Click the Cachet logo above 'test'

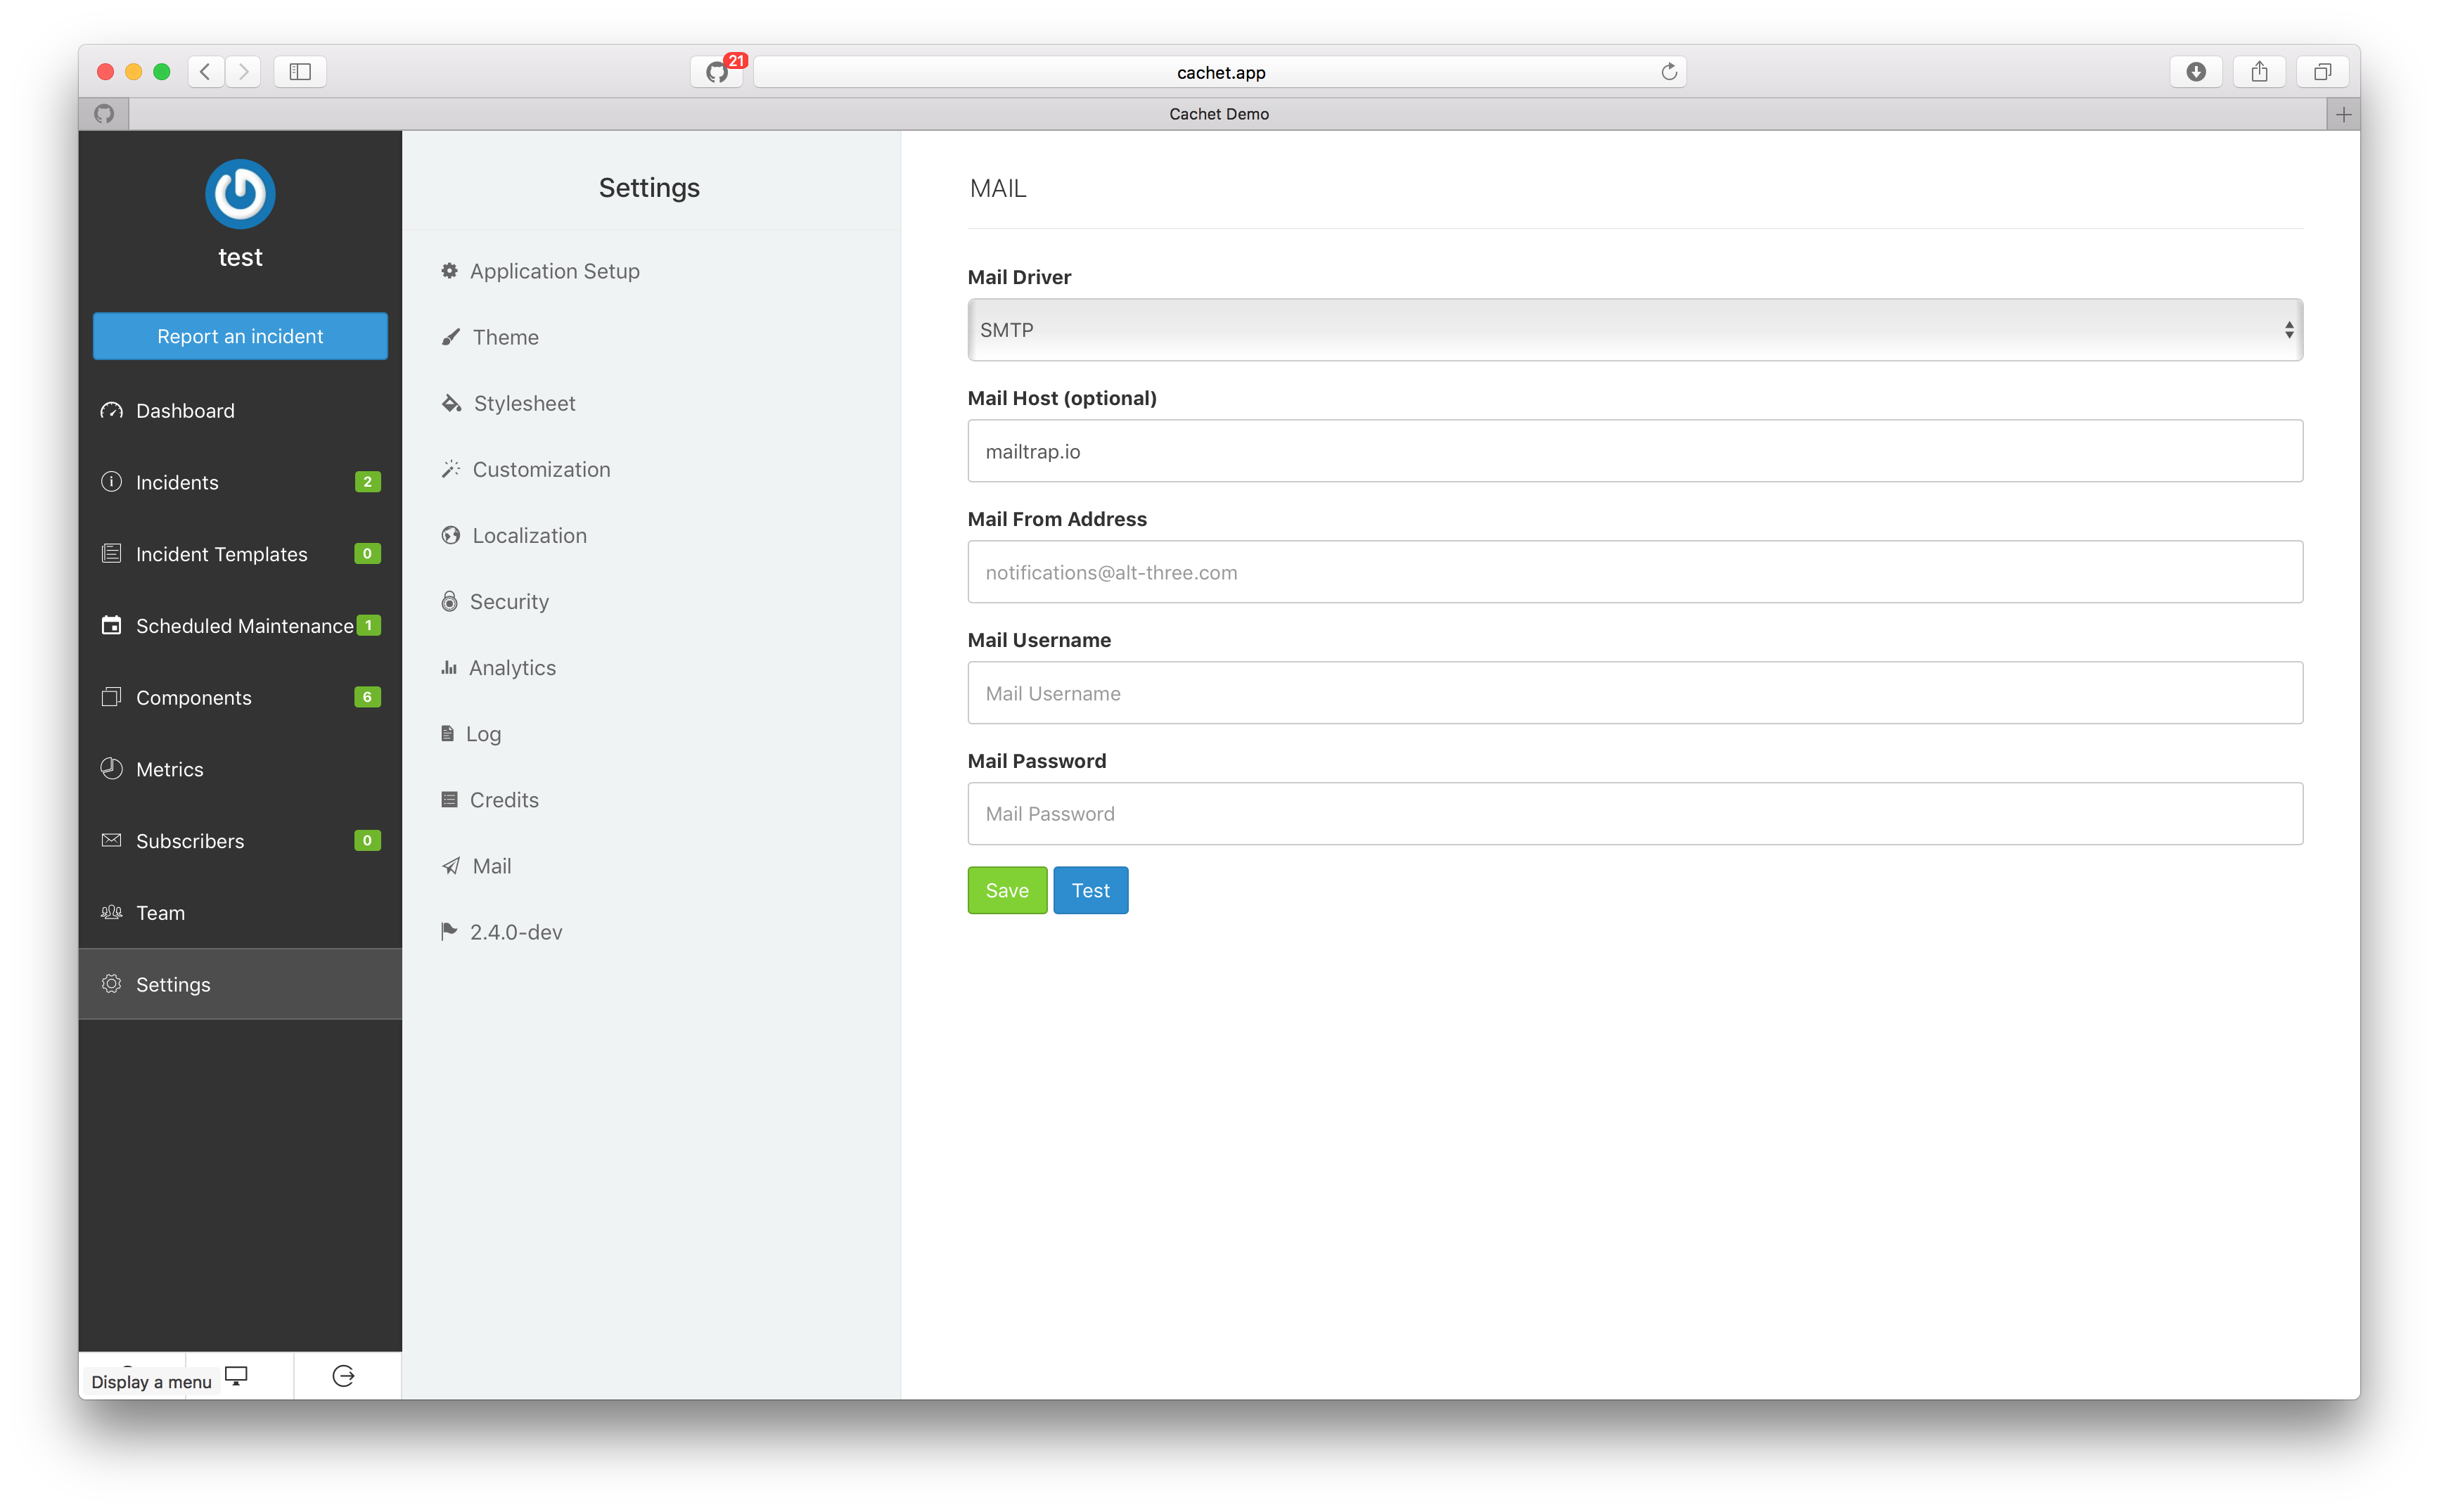240,193
